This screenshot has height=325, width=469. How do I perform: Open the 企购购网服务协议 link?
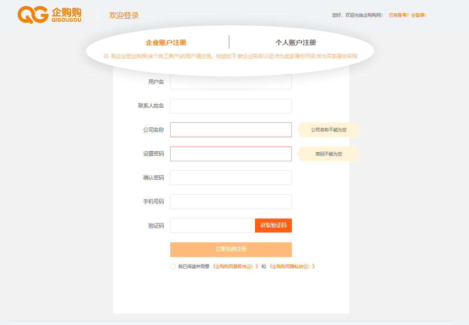coord(235,266)
